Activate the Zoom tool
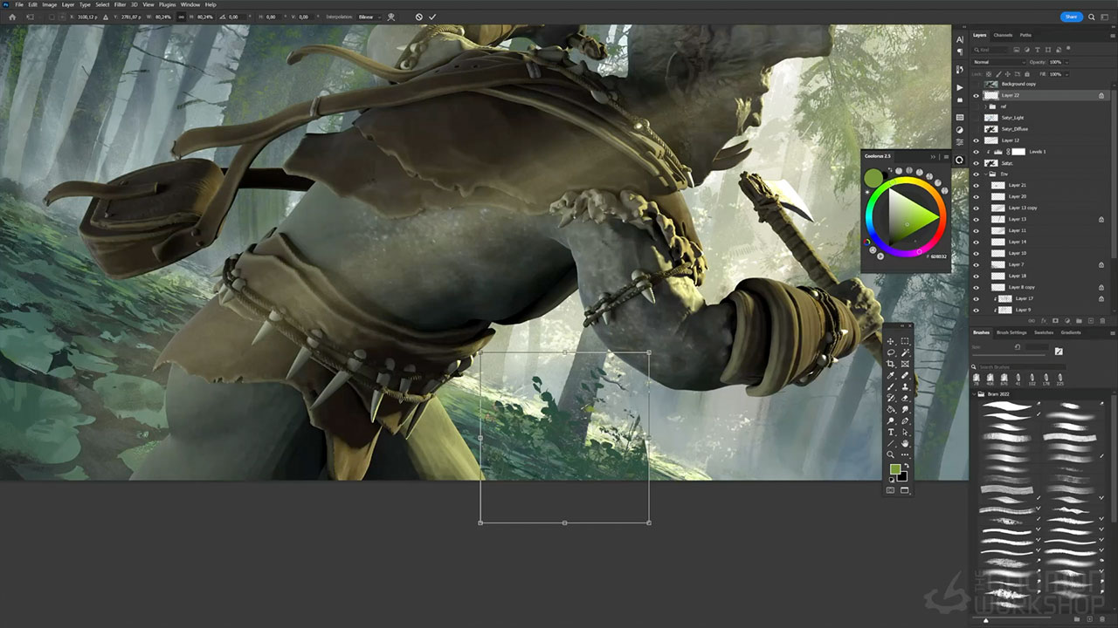 [x=891, y=454]
